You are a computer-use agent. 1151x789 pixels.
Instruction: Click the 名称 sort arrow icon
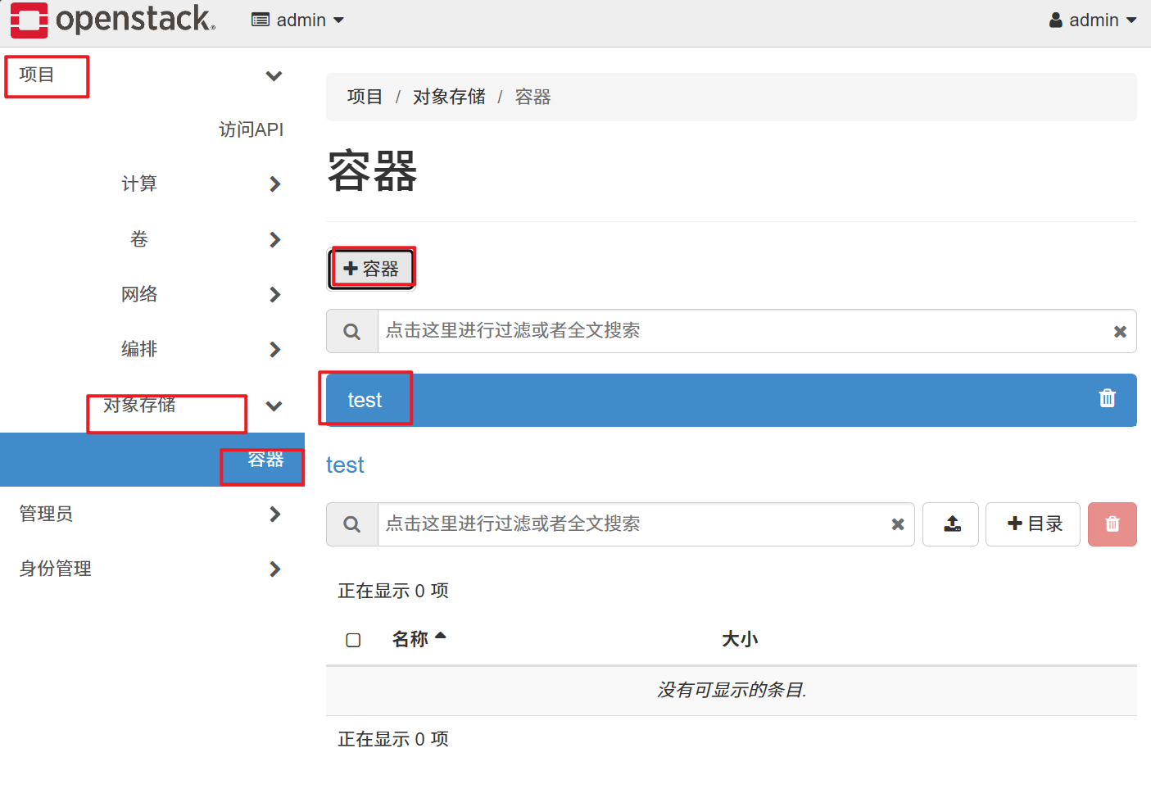tap(441, 636)
